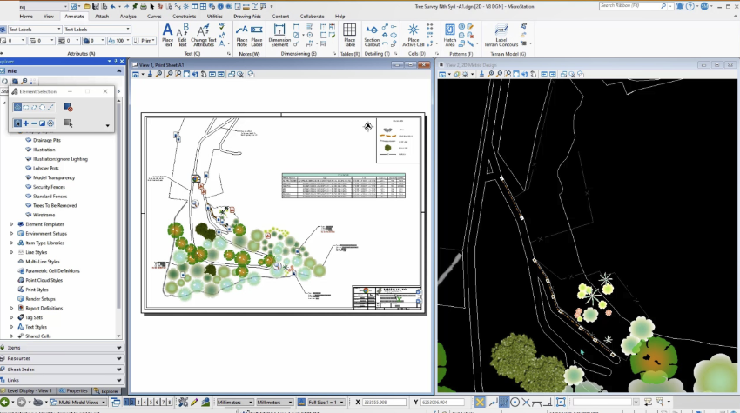Select Print Styles tree item
740x413 pixels.
(x=37, y=290)
